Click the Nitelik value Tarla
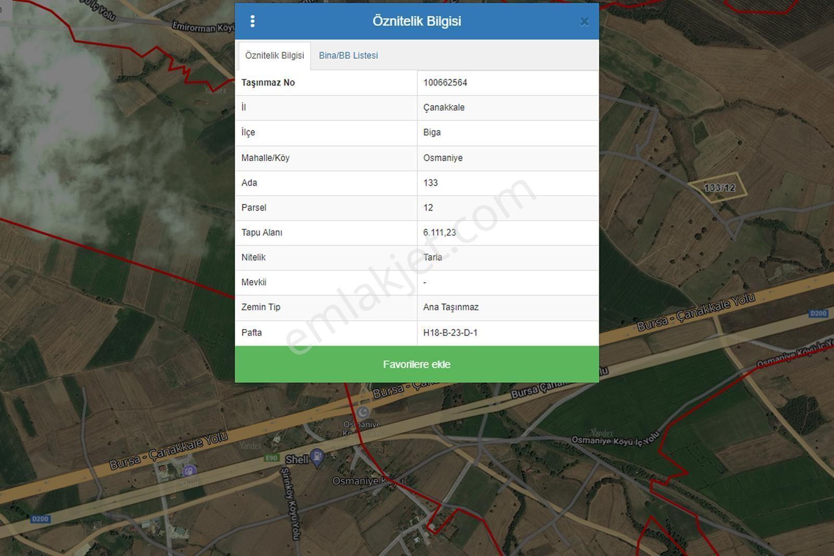The height and width of the screenshot is (556, 834). pyautogui.click(x=433, y=257)
